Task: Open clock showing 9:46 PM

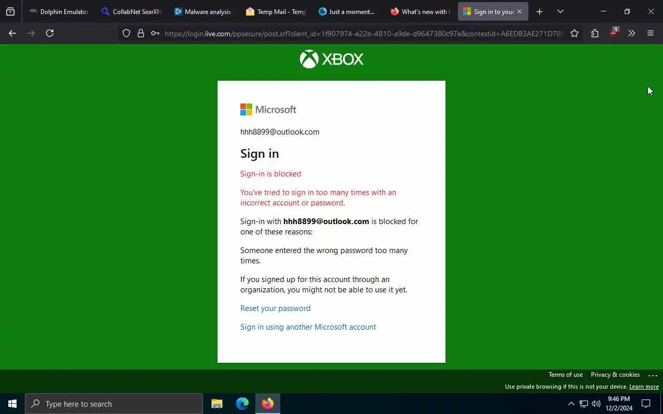Action: (x=619, y=404)
